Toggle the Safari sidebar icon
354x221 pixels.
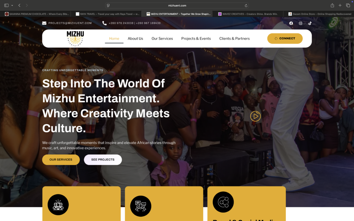click(x=6, y=5)
